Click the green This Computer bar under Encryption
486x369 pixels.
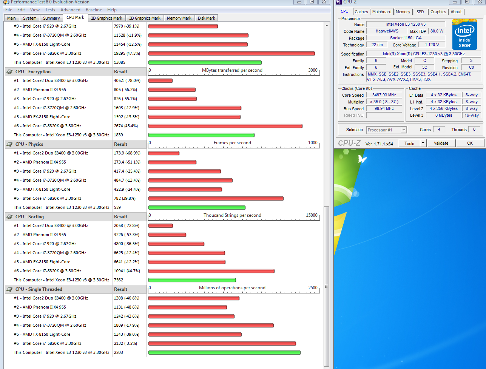201,135
